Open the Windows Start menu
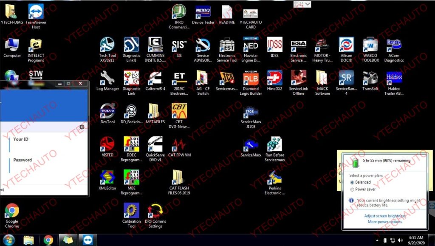The image size is (435, 246). click(9, 240)
